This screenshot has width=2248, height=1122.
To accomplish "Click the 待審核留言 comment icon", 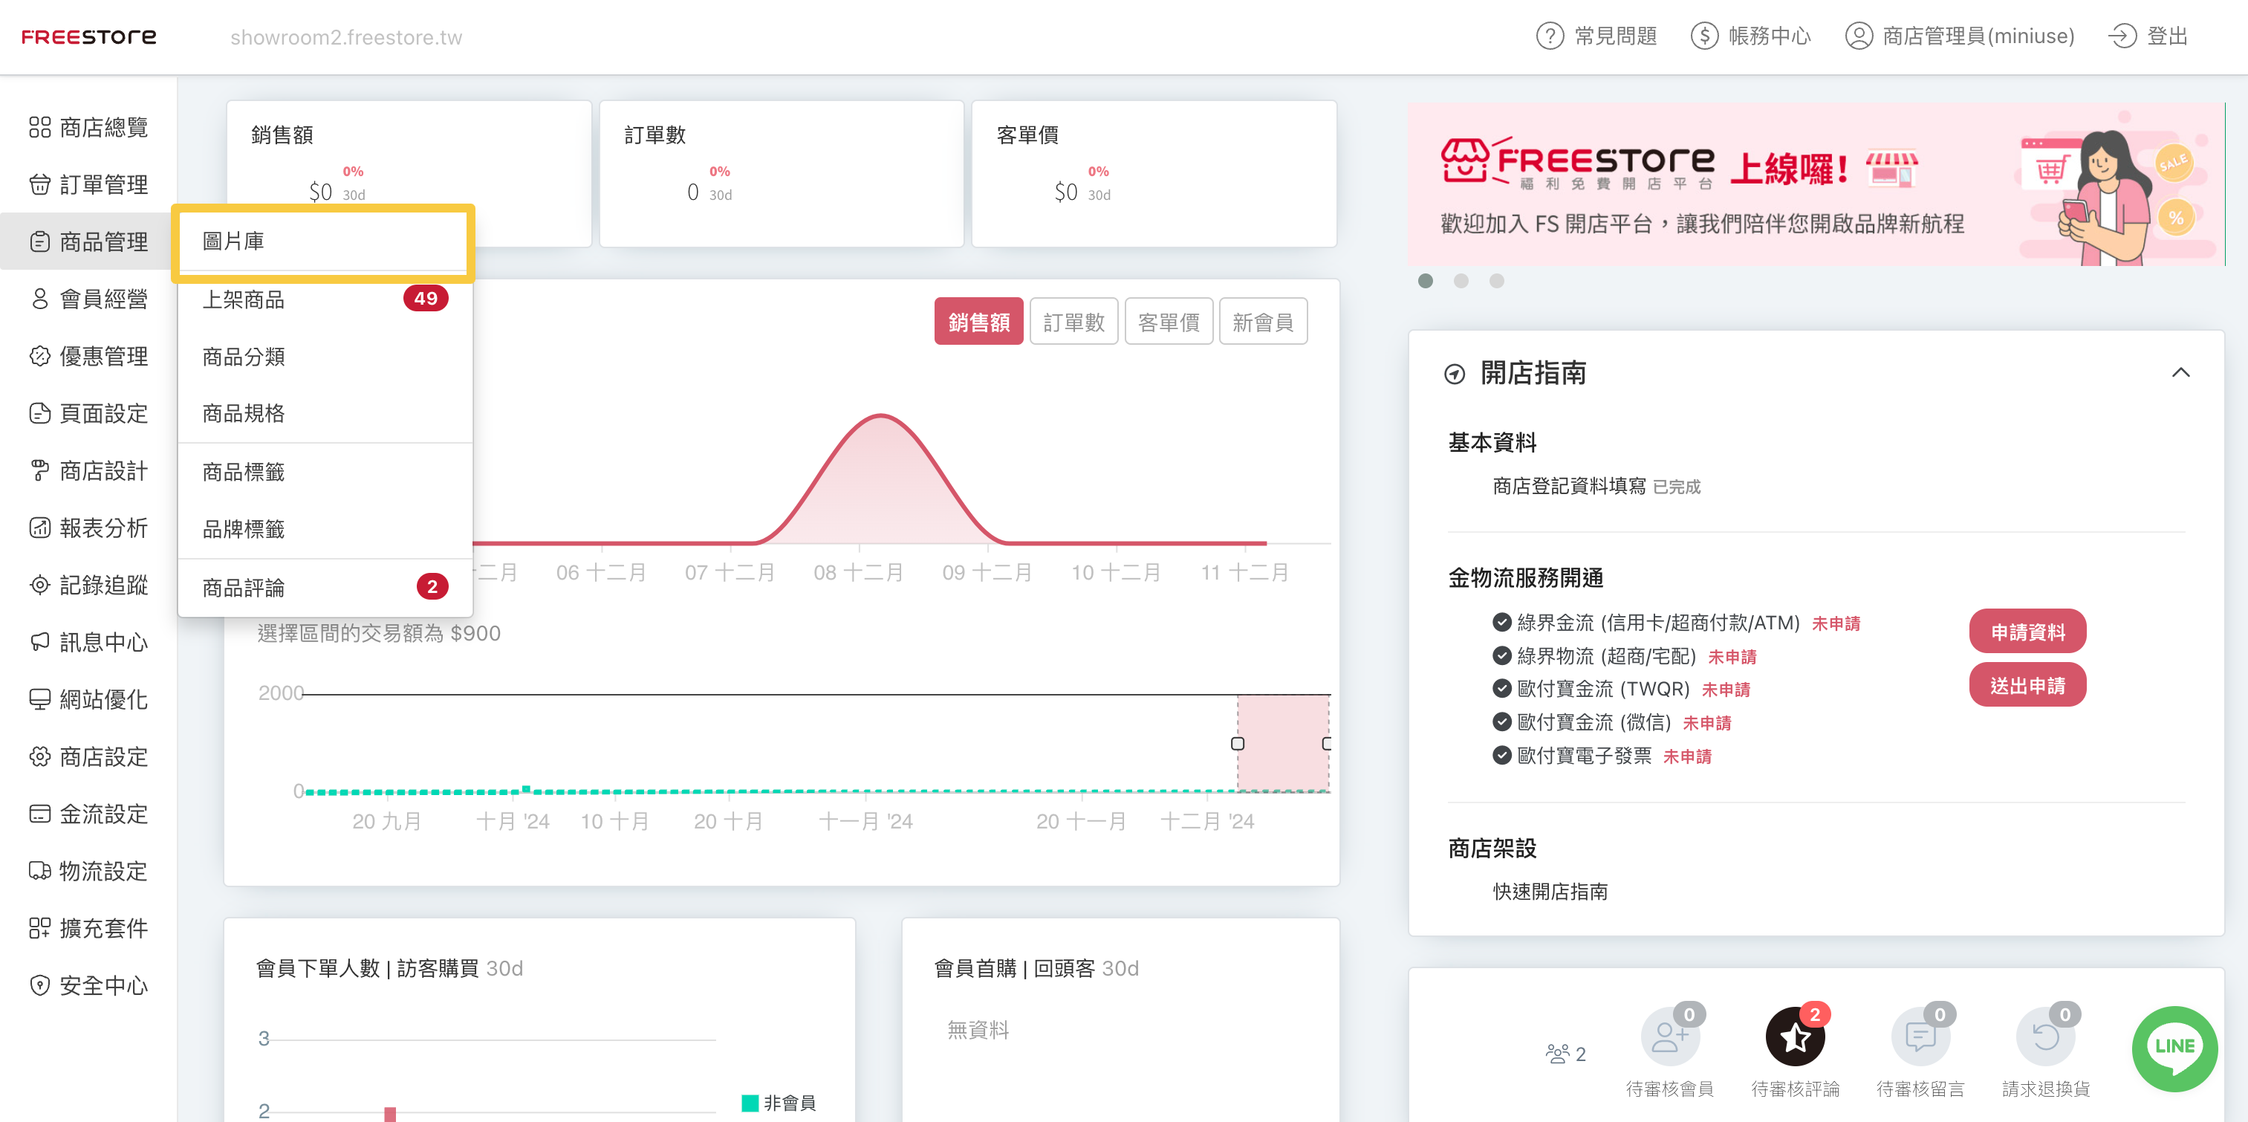I will 1920,1037.
